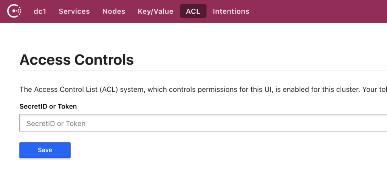Viewport: 387px width, 175px height.
Task: Navigate to the Intentions tab
Action: [231, 11]
